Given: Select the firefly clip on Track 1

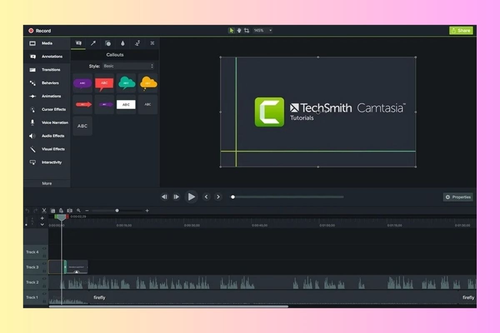Looking at the screenshot, I should (273, 298).
